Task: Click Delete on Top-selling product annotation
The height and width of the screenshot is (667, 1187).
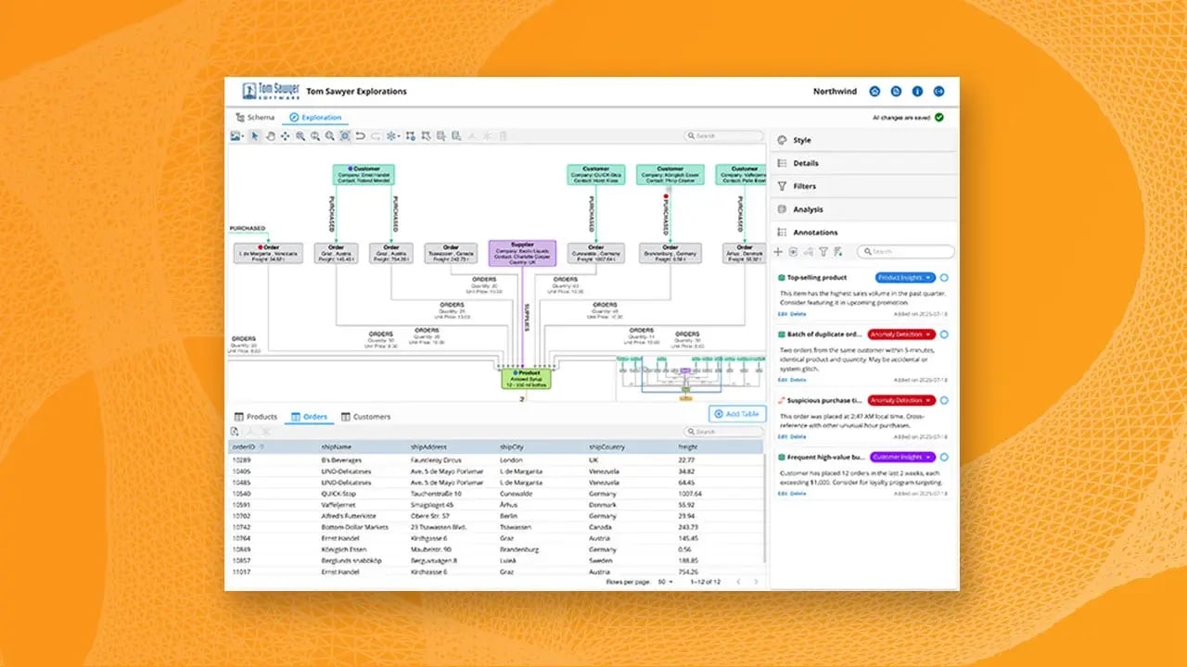Action: [x=798, y=314]
